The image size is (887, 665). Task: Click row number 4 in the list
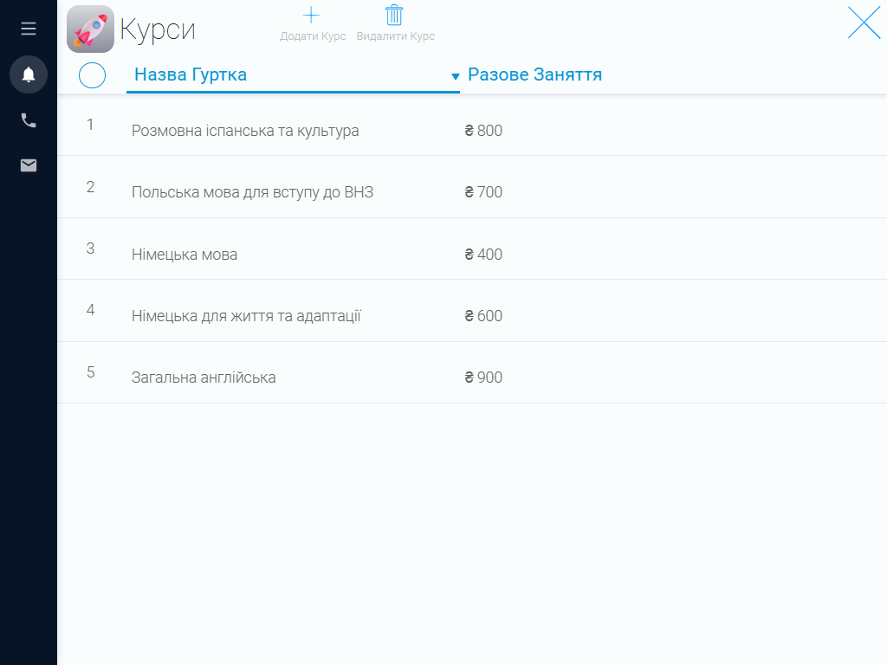point(90,310)
